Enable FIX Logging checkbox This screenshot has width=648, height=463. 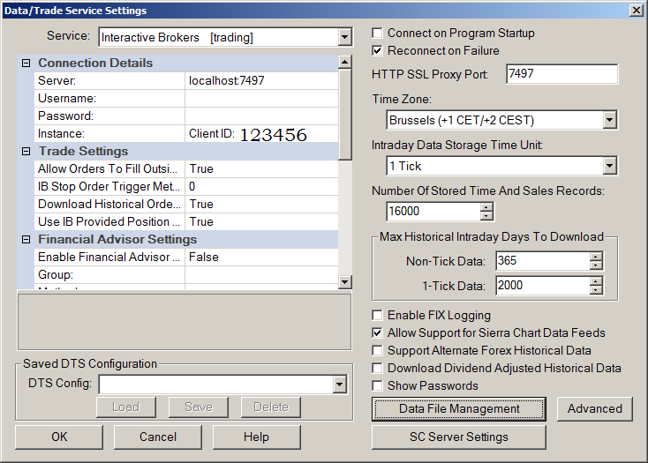pos(377,315)
